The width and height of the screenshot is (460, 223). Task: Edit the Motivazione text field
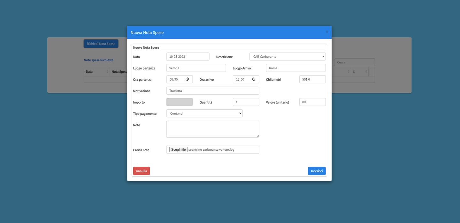tap(212, 91)
